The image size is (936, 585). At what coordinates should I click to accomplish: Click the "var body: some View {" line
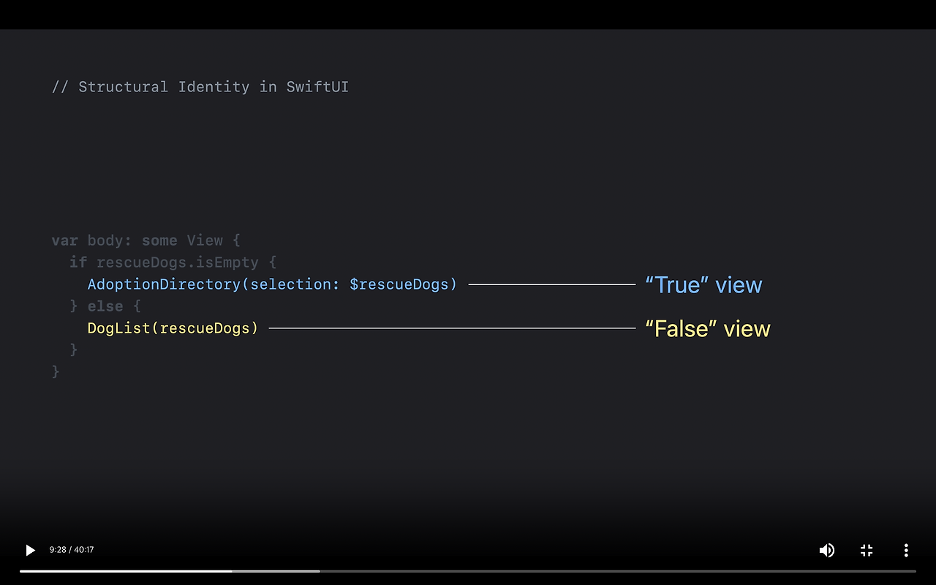(146, 241)
